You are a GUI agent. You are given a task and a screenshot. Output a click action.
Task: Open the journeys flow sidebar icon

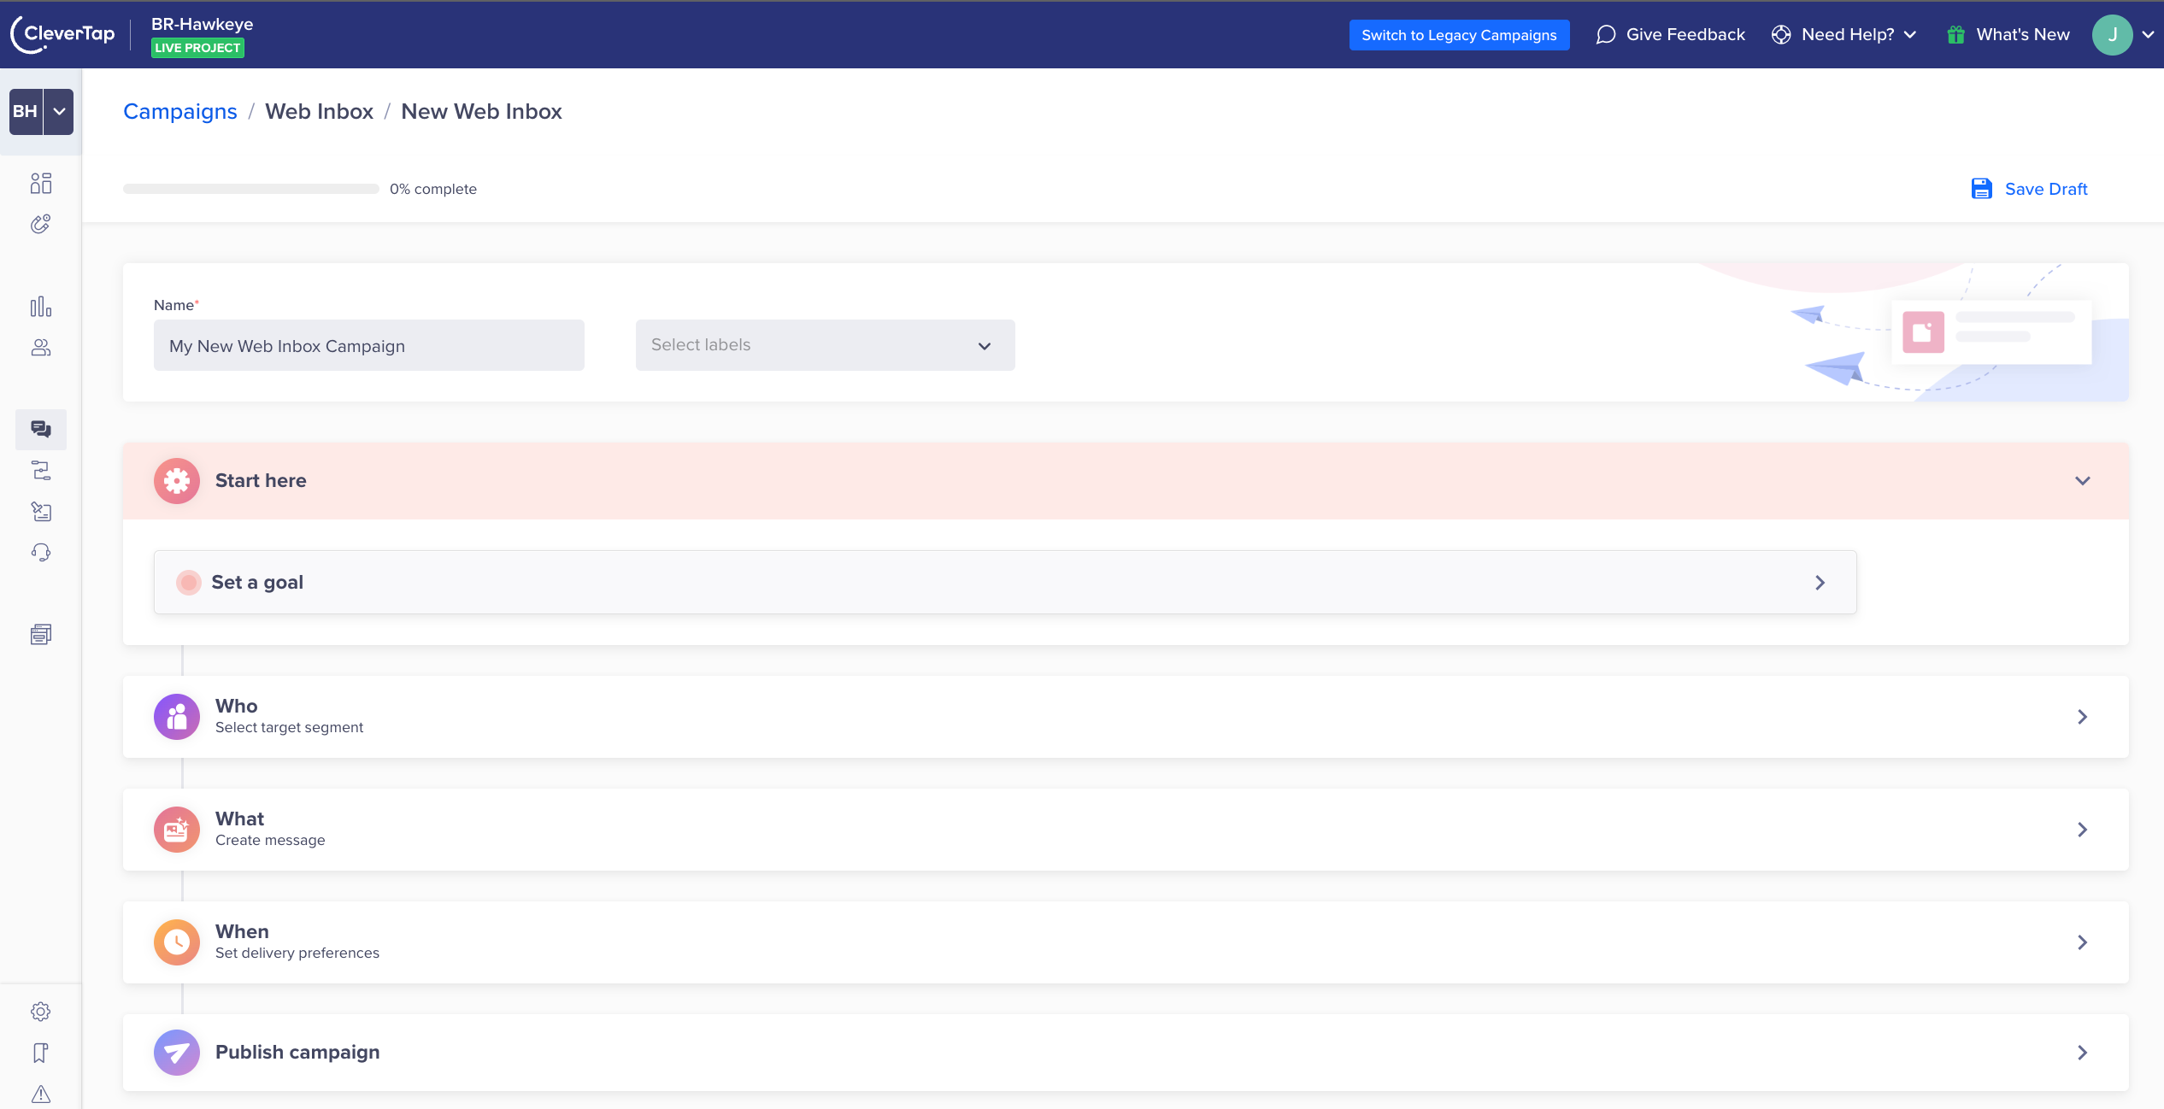tap(40, 470)
